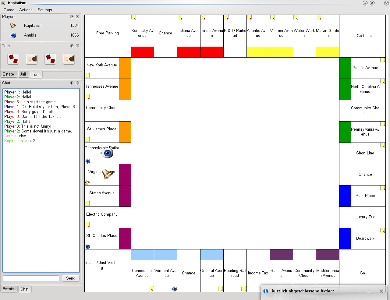Click the yellow note icon on Tennessee Avenue
The height and width of the screenshot is (300, 390).
tap(88, 97)
